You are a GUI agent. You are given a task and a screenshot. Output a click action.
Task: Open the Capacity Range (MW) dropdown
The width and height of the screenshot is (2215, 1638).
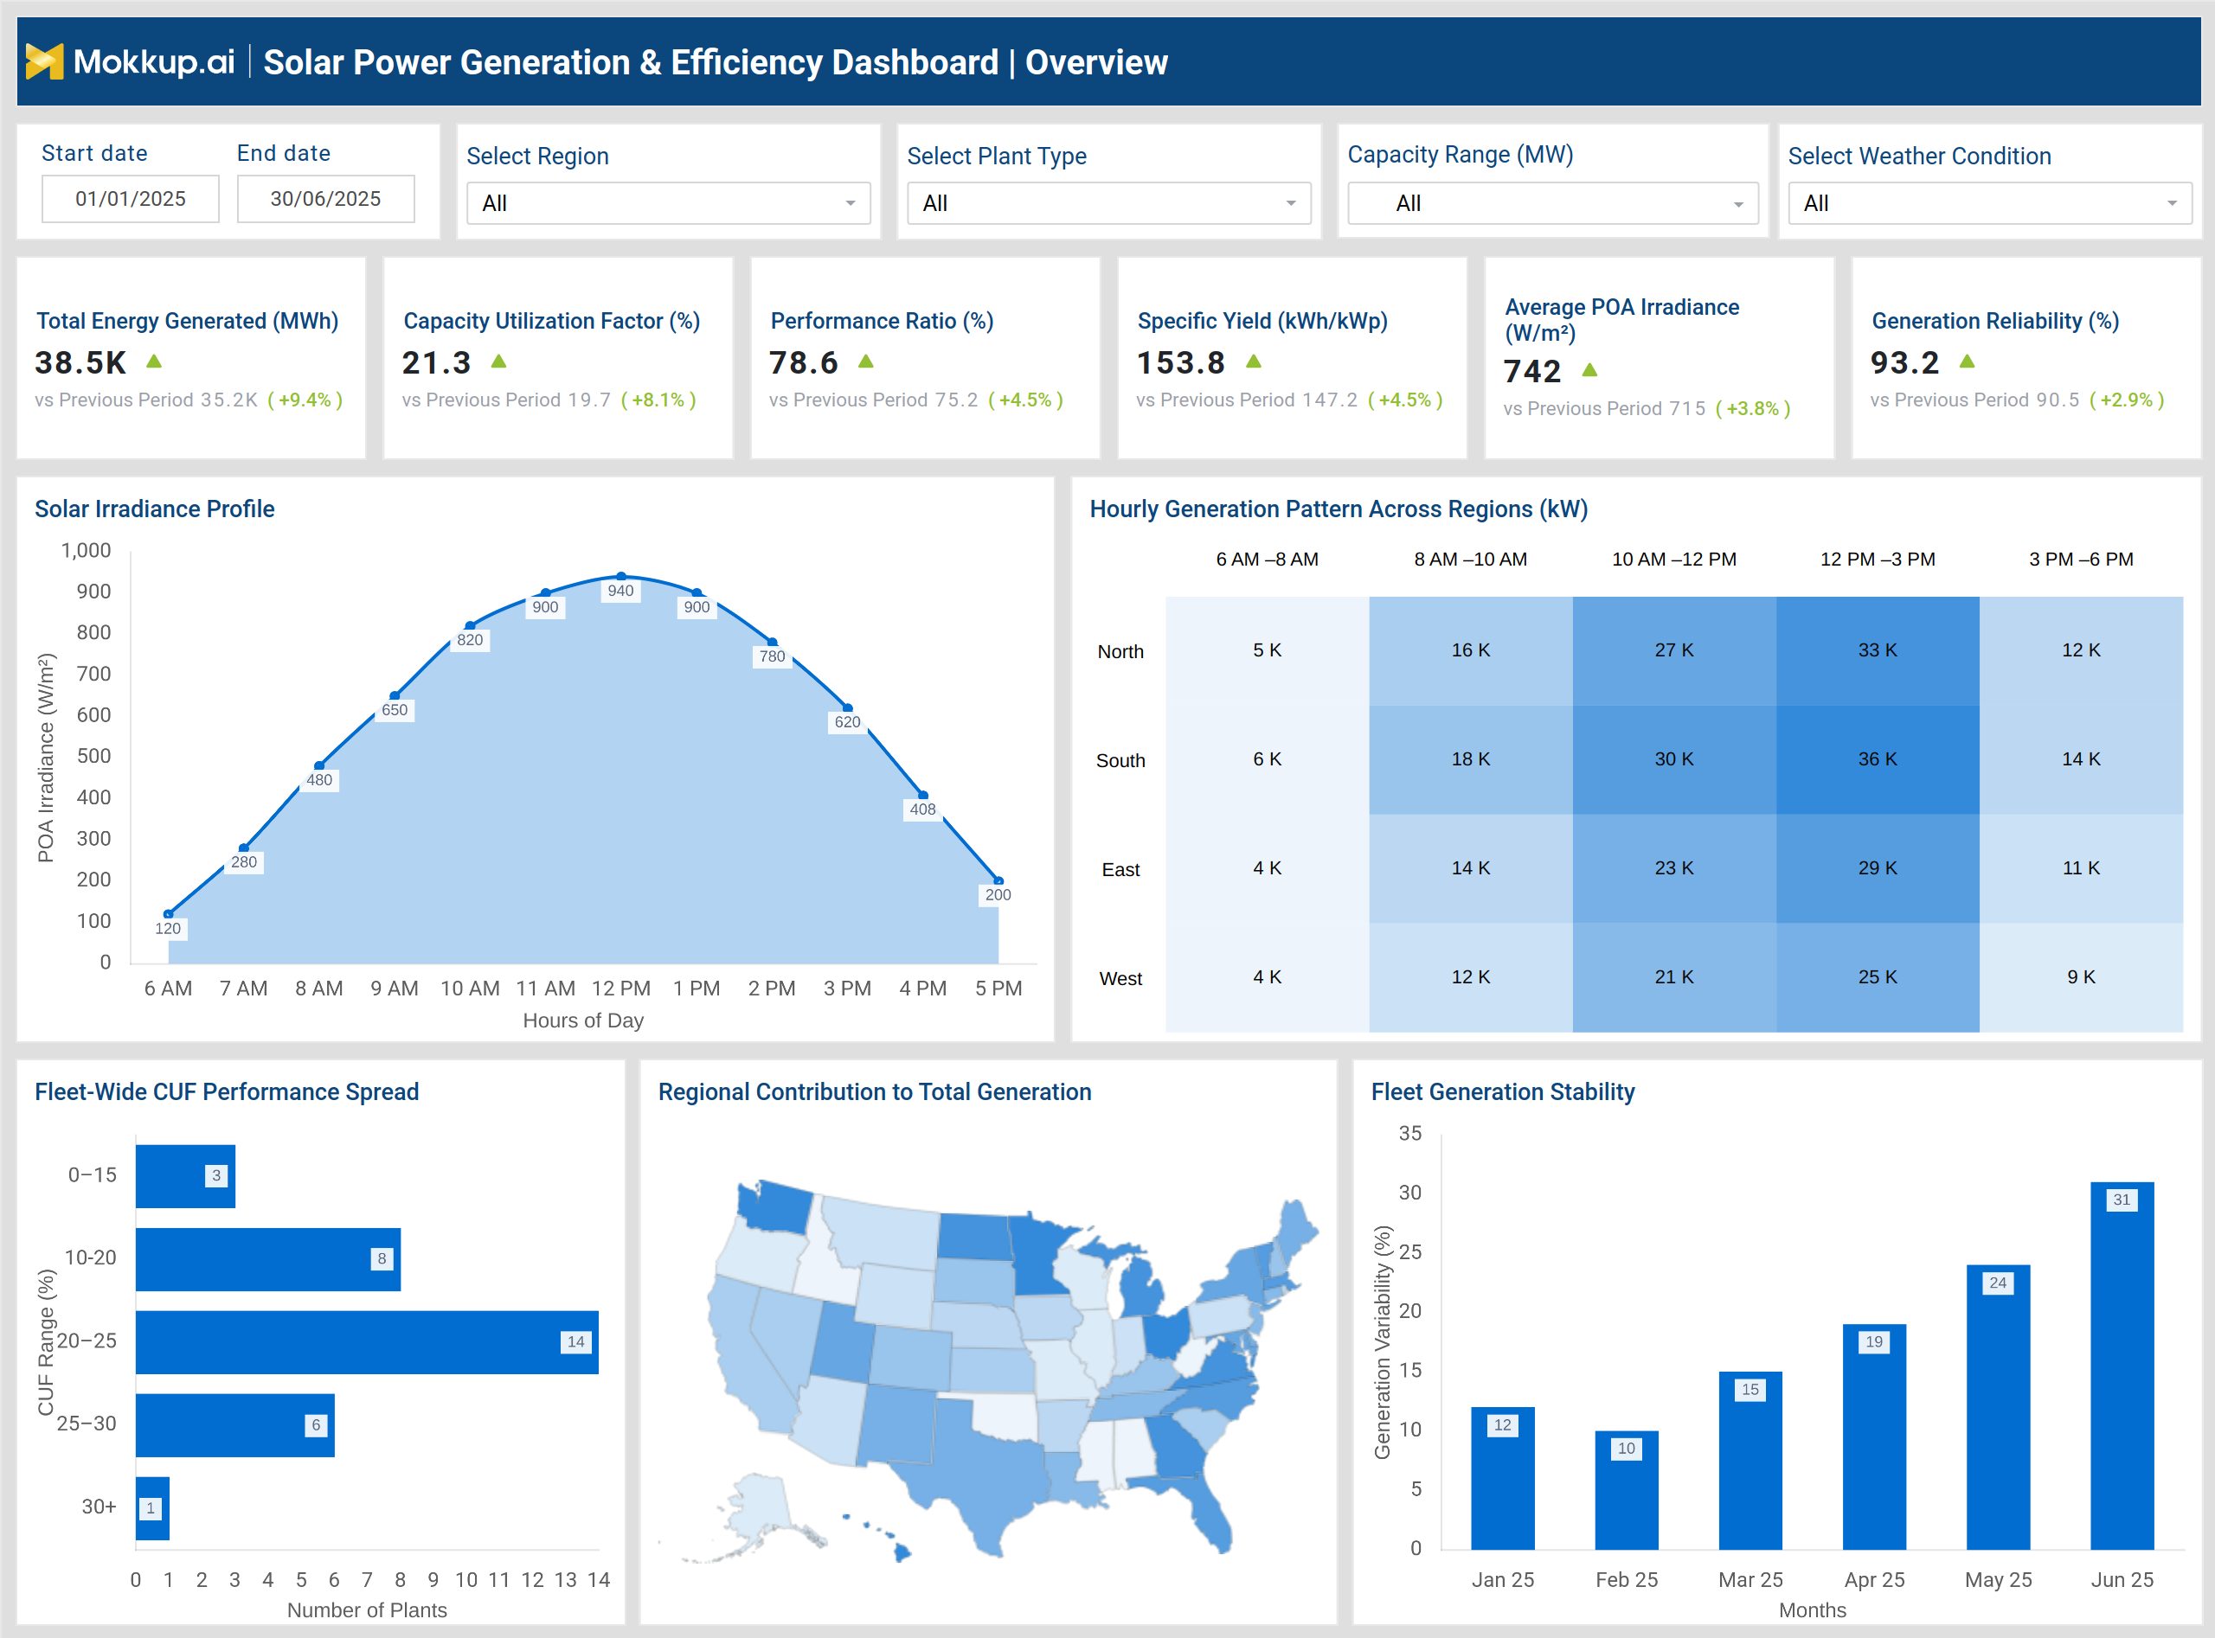pos(1552,203)
